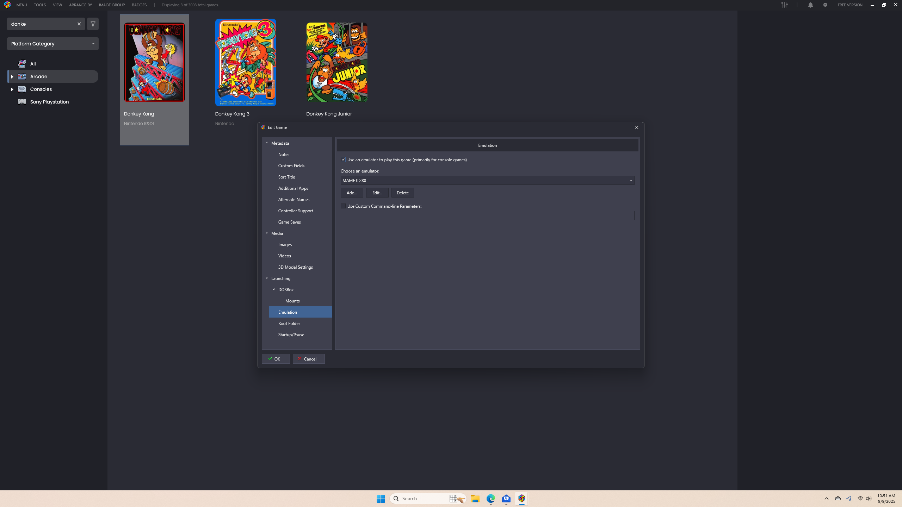Open the Platform Category dropdown

point(53,44)
